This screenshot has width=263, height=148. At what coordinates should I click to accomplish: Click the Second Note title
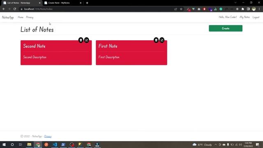pos(34,46)
